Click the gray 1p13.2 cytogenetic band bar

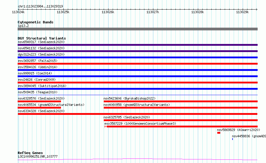(137, 29)
